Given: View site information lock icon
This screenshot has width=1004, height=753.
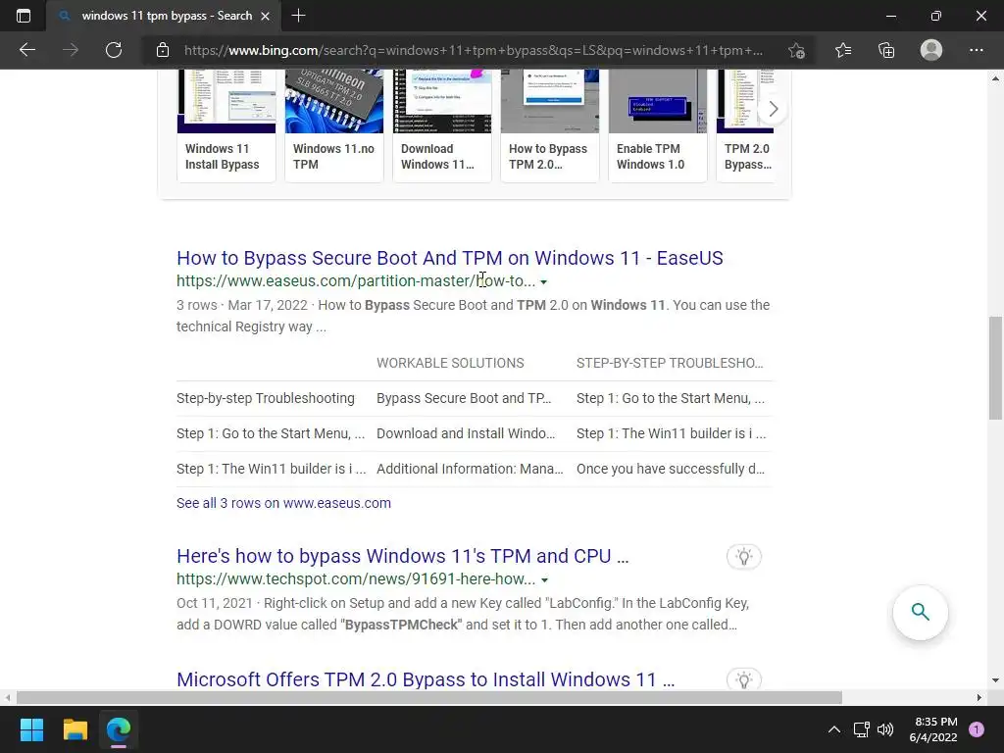Looking at the screenshot, I should [x=163, y=50].
